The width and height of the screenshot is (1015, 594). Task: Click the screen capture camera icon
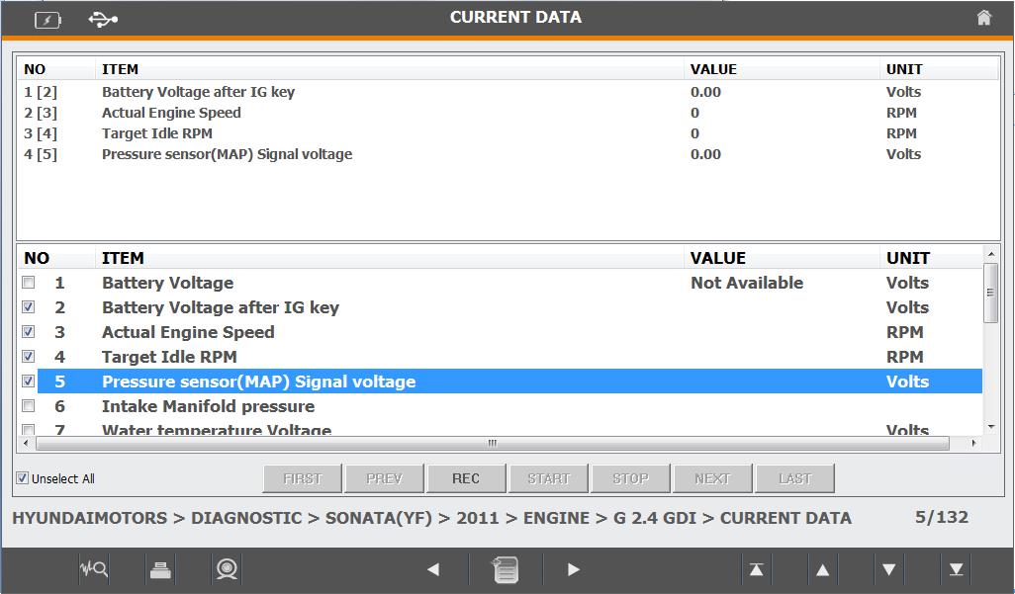[227, 569]
